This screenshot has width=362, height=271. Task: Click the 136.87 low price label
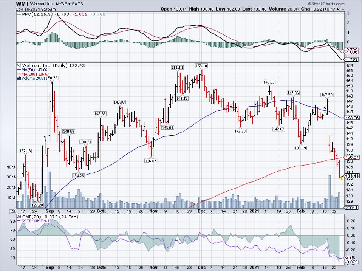(151, 161)
